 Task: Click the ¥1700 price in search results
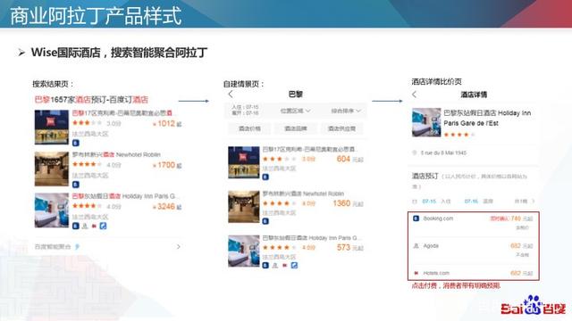pos(167,165)
